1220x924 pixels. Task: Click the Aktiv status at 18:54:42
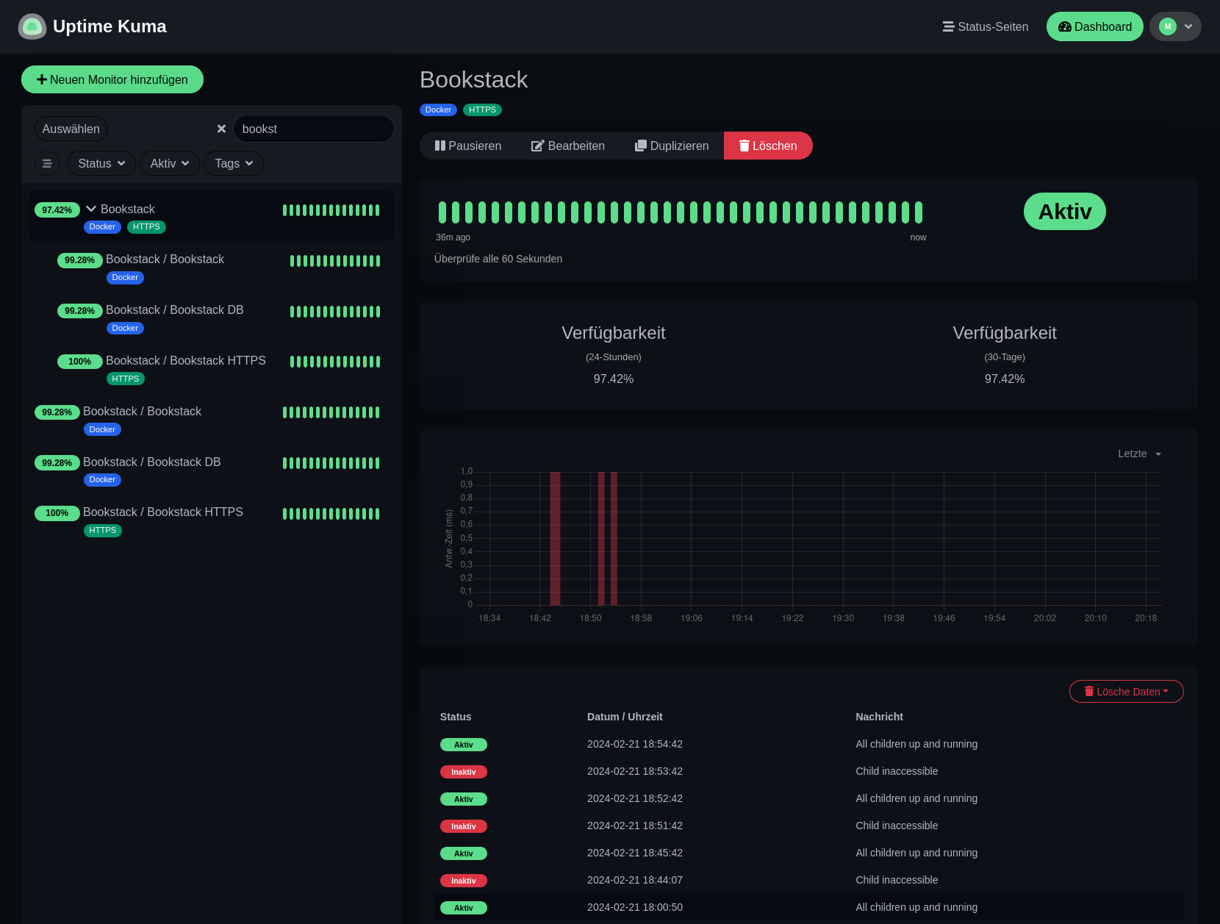tap(464, 745)
